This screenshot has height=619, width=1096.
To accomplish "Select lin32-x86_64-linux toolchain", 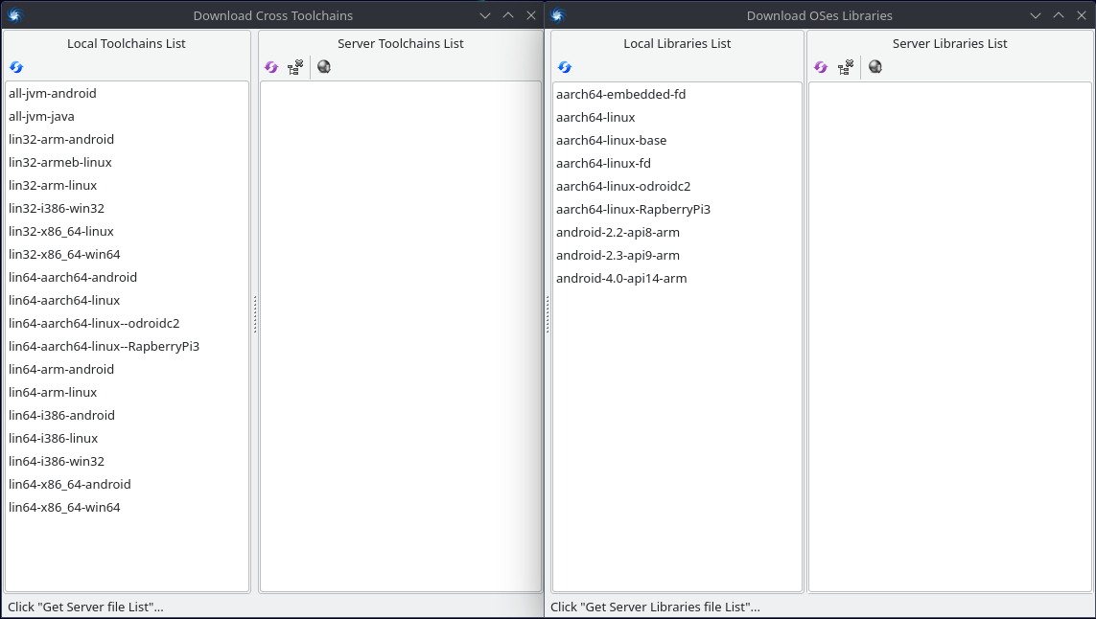I will tap(128, 232).
